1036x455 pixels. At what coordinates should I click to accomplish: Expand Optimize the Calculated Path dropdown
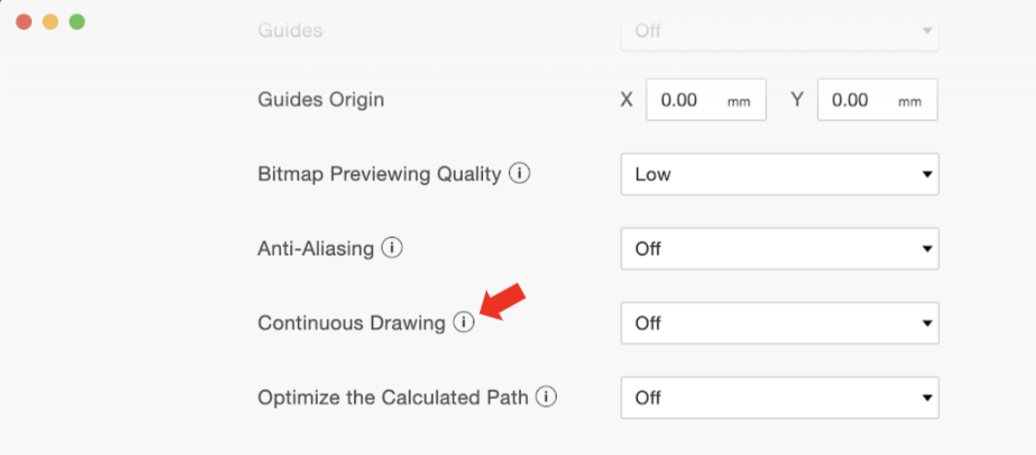[x=779, y=398]
